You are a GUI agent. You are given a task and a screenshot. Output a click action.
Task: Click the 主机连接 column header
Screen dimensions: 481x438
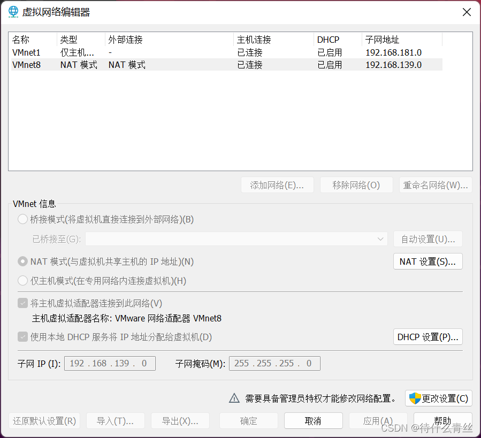(273, 40)
